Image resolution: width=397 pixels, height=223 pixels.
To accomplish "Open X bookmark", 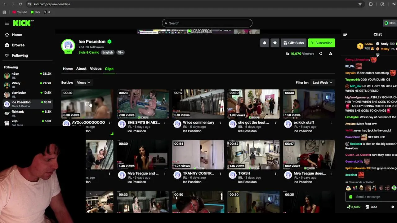I will (47, 12).
